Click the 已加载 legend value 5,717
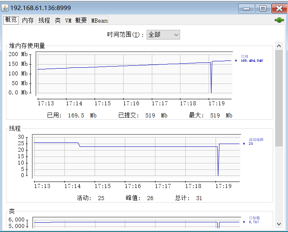Screen dimensions: 288x232 254,222
